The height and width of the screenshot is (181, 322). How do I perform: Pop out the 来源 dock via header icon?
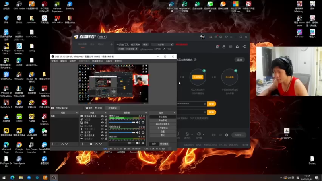pyautogui.click(x=106, y=113)
